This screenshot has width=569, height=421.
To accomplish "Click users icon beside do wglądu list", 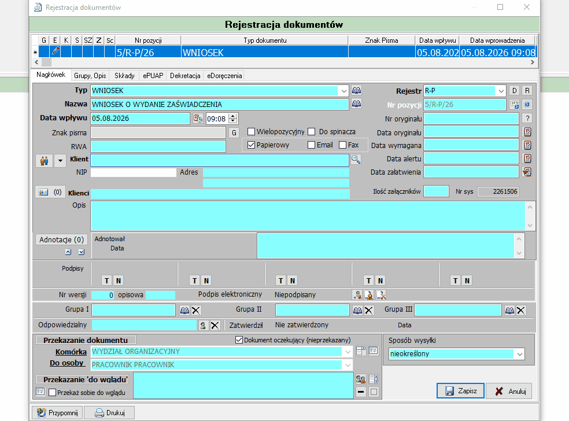I will click(361, 379).
